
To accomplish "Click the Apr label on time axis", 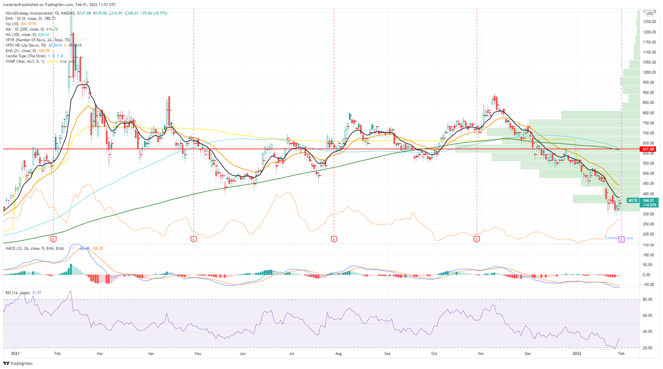I will 151,353.
